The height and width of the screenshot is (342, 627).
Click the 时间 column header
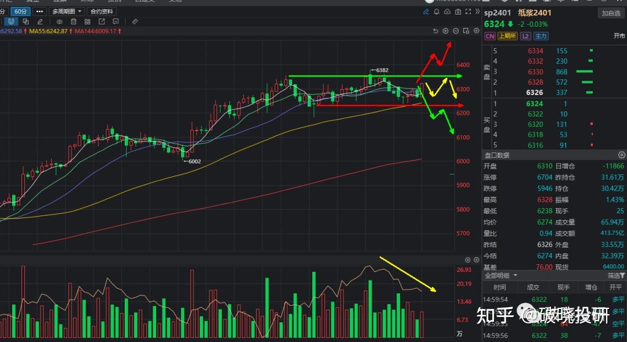499,287
